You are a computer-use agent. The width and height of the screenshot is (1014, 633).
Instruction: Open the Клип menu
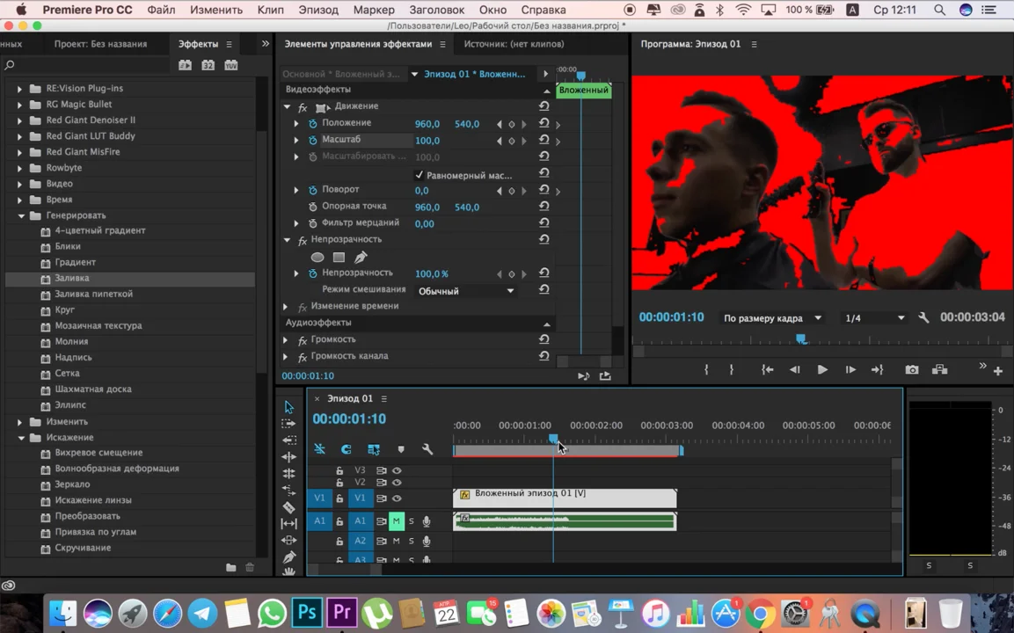(270, 10)
